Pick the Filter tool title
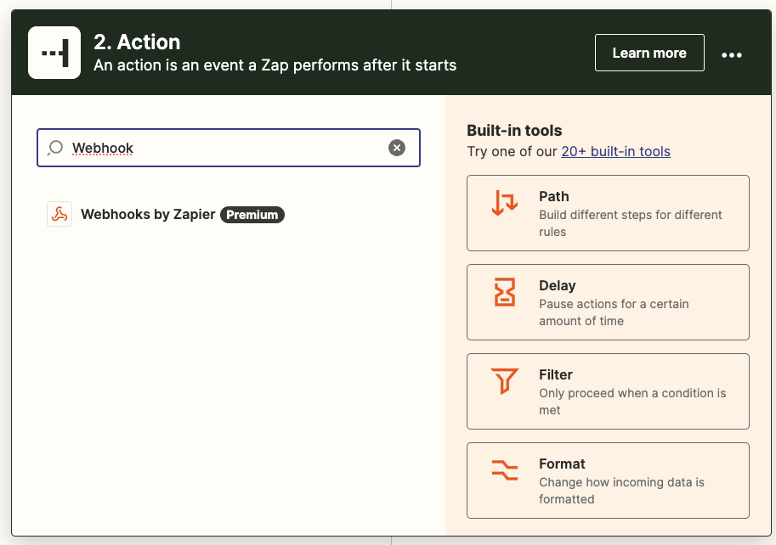 [556, 375]
